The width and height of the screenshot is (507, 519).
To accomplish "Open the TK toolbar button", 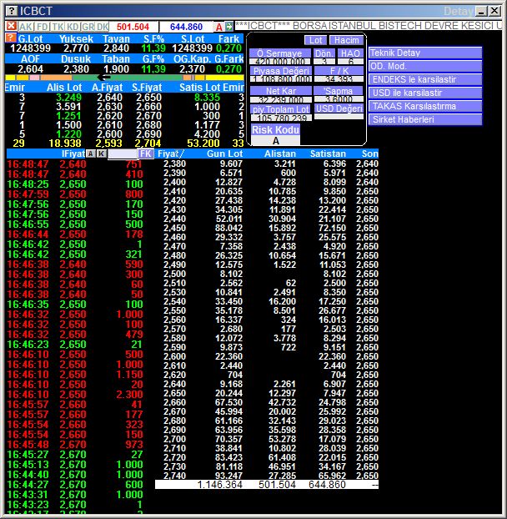I will (58, 27).
